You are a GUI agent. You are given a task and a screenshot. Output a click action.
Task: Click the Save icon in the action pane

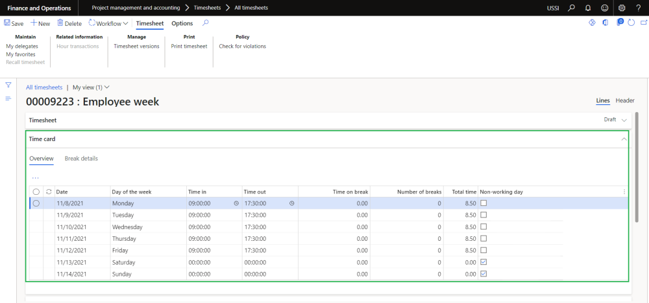click(8, 23)
